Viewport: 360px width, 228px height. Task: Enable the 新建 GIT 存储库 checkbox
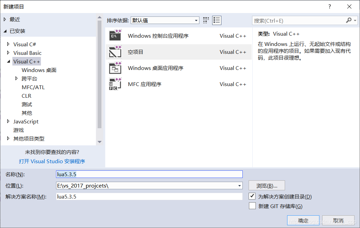pyautogui.click(x=252, y=206)
